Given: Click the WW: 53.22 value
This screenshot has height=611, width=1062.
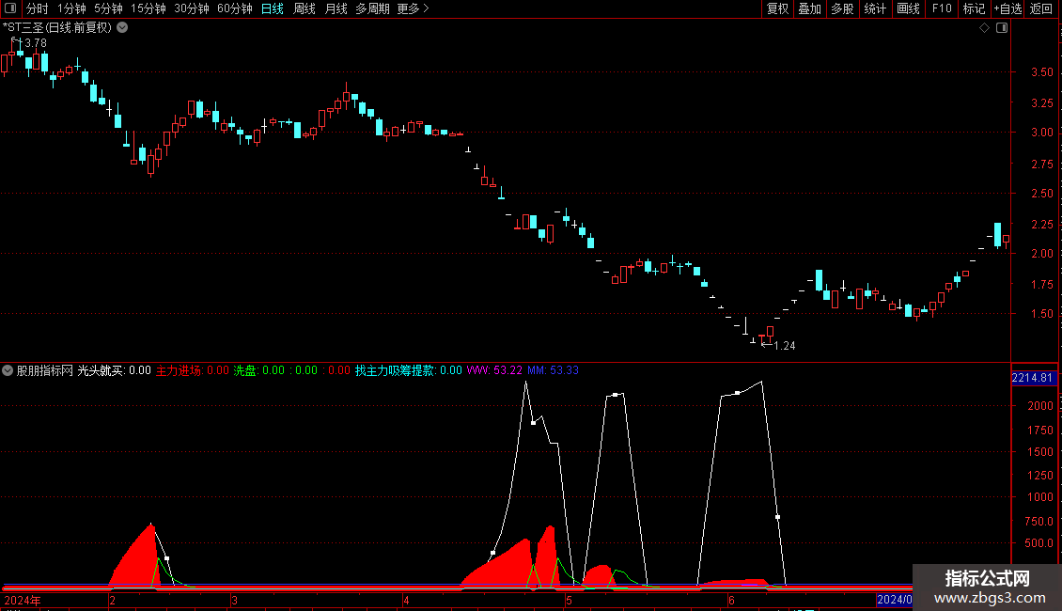Looking at the screenshot, I should 494,370.
